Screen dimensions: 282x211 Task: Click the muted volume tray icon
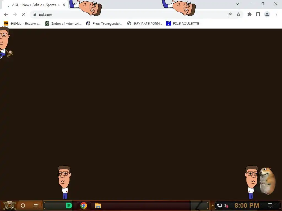click(226, 206)
